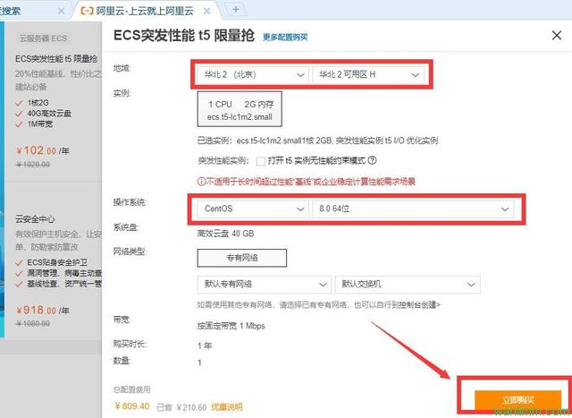
Task: Click the 云安全中心 heading in sidebar
Action: coord(35,219)
